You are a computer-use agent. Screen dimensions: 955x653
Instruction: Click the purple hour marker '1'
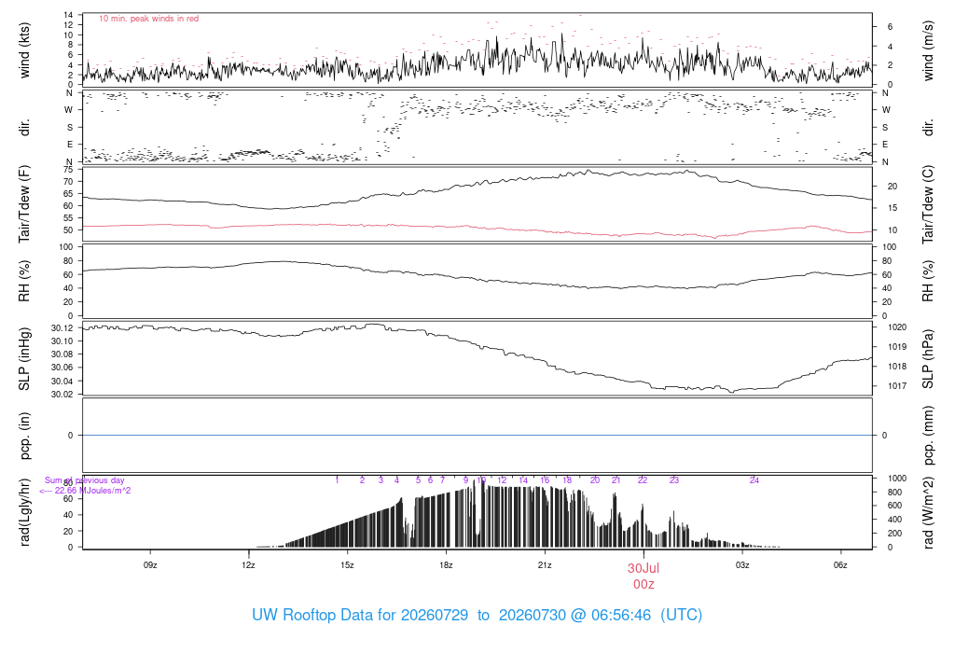pos(337,480)
